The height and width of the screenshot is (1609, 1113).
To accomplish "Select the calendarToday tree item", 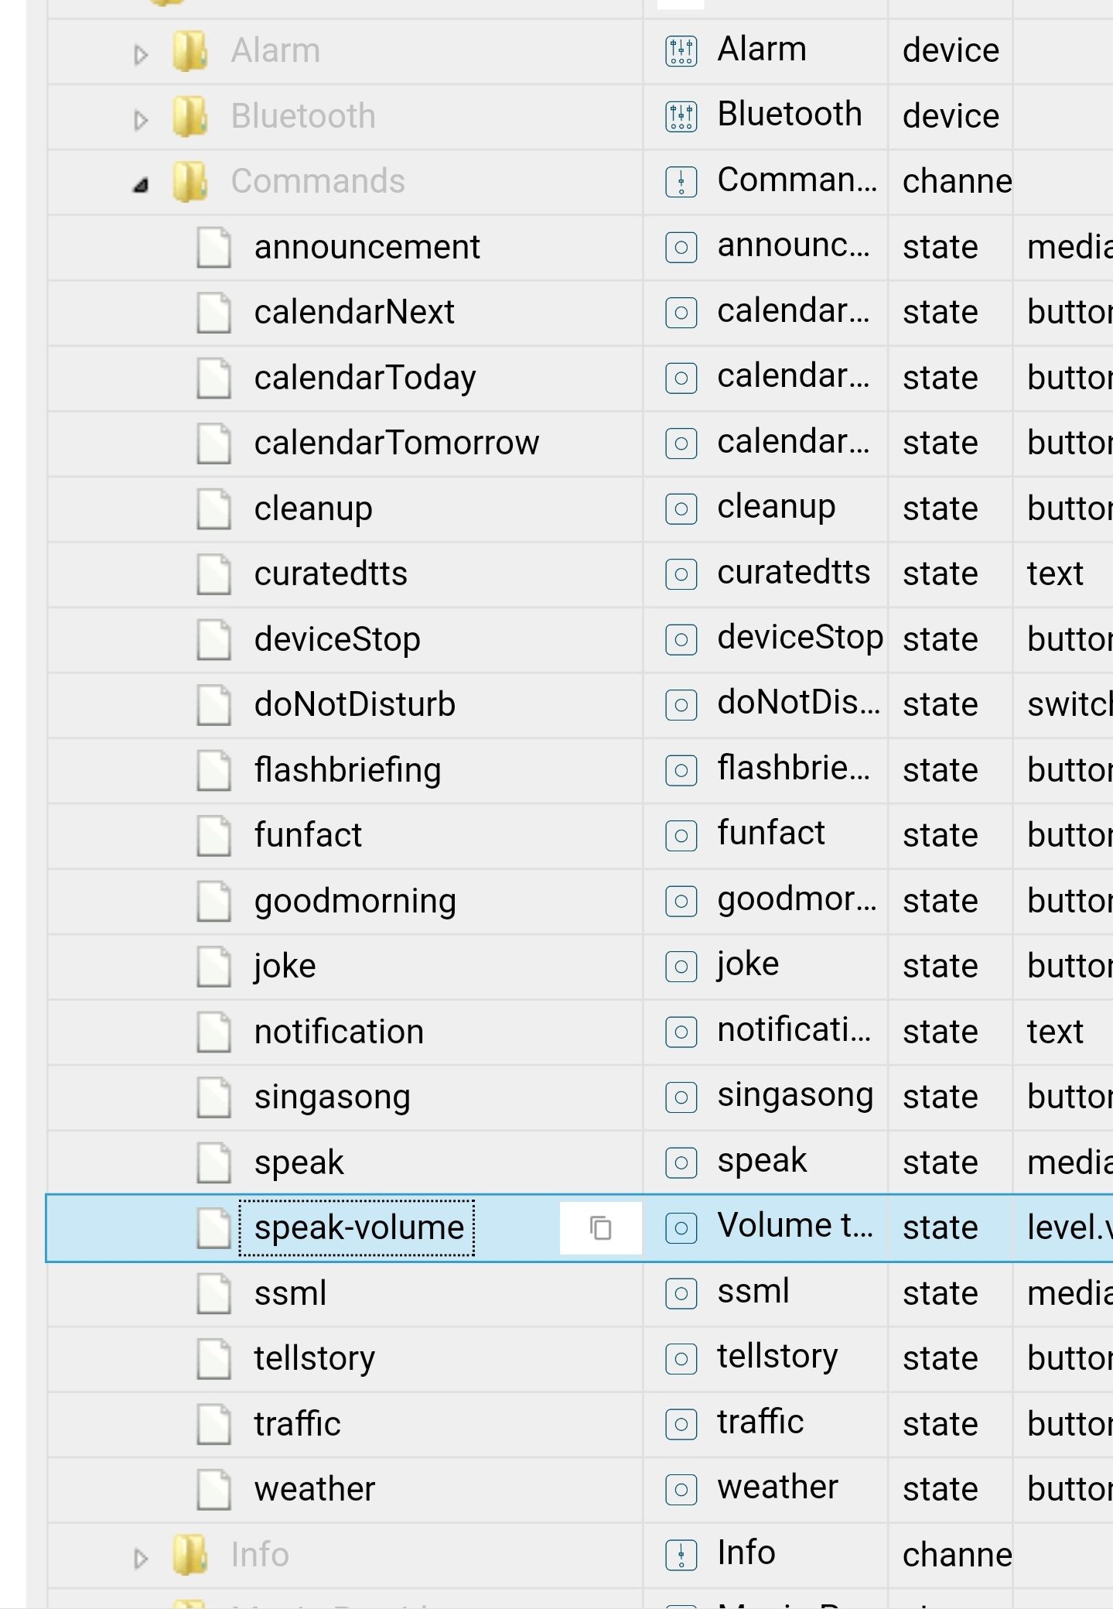I will pos(365,378).
